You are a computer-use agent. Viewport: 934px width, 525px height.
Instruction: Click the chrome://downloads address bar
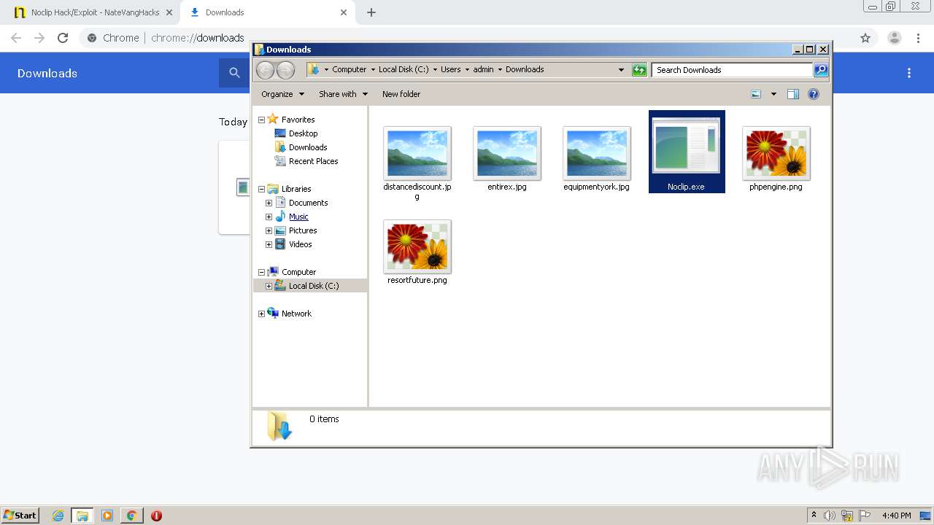(x=197, y=38)
